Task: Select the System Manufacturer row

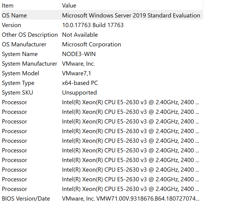Action: click(102, 64)
